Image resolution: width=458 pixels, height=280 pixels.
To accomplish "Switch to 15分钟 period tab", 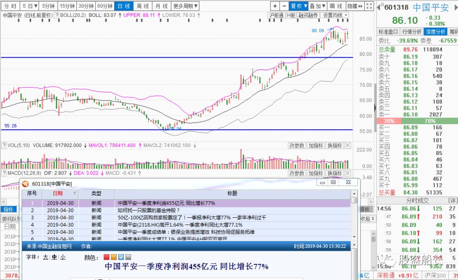I will 67,6.
